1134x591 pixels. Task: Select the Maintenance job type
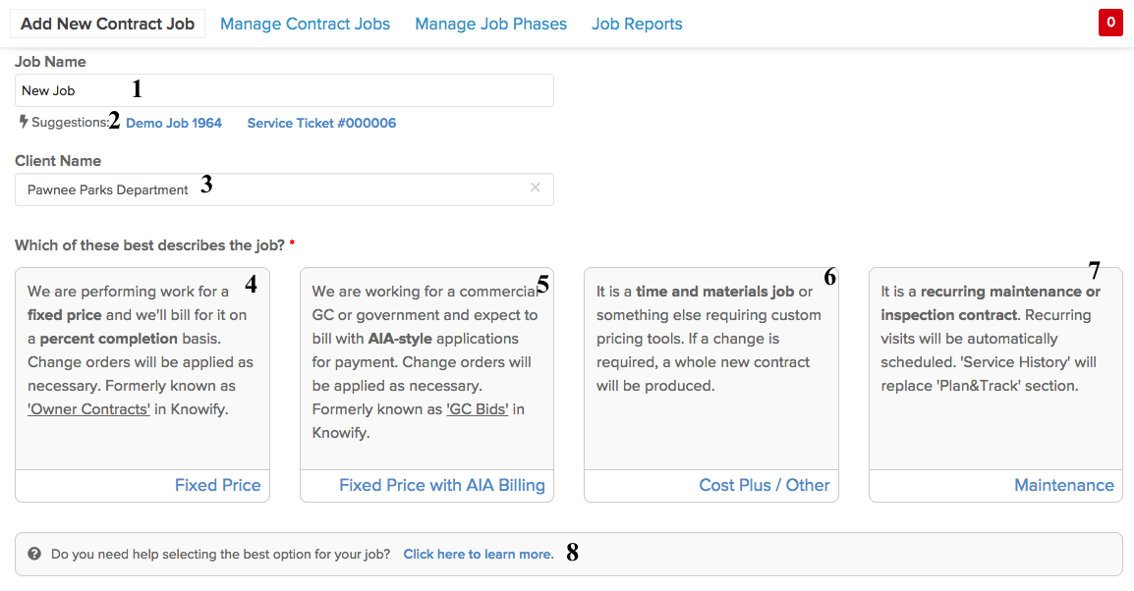point(1064,486)
